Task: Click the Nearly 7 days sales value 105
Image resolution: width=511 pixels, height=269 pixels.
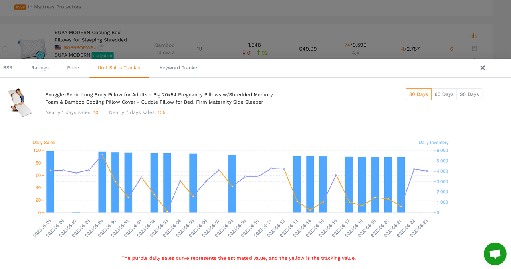Action: [x=162, y=112]
